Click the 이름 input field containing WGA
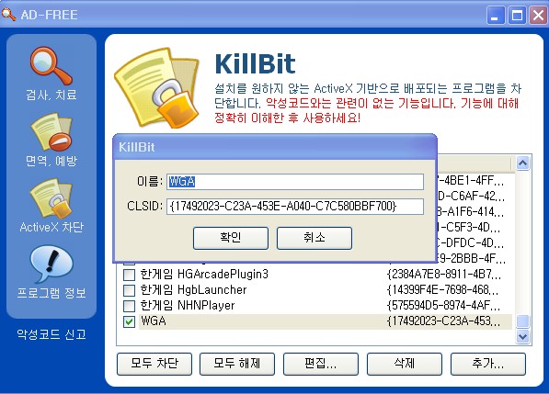549x394 pixels. [295, 182]
